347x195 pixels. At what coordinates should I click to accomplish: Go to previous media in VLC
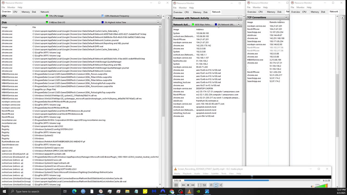(x=183, y=185)
